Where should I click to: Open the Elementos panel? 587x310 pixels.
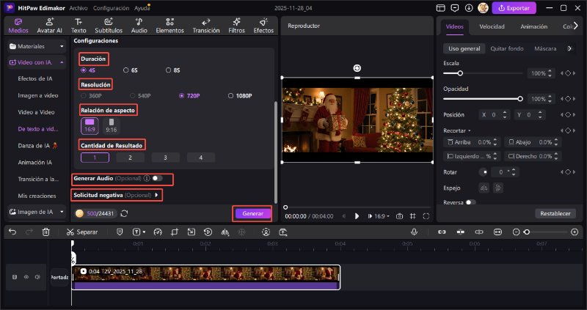click(x=169, y=26)
